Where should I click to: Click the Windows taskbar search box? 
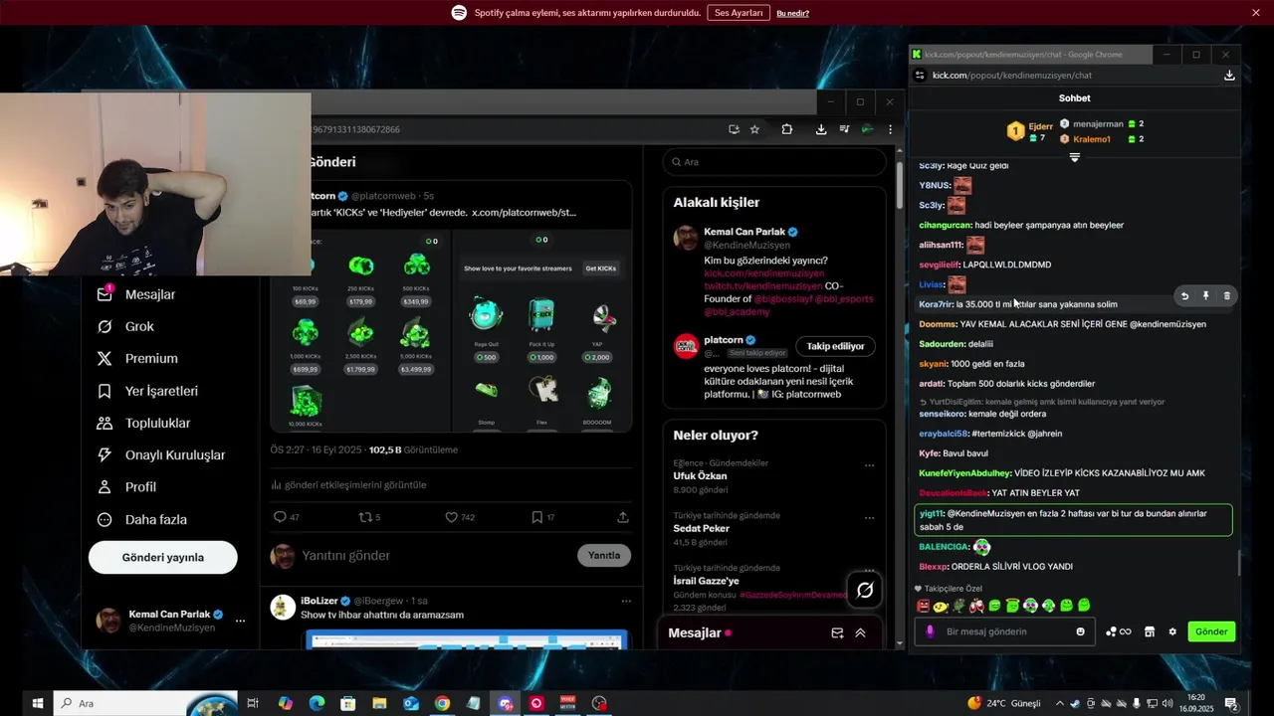click(145, 703)
